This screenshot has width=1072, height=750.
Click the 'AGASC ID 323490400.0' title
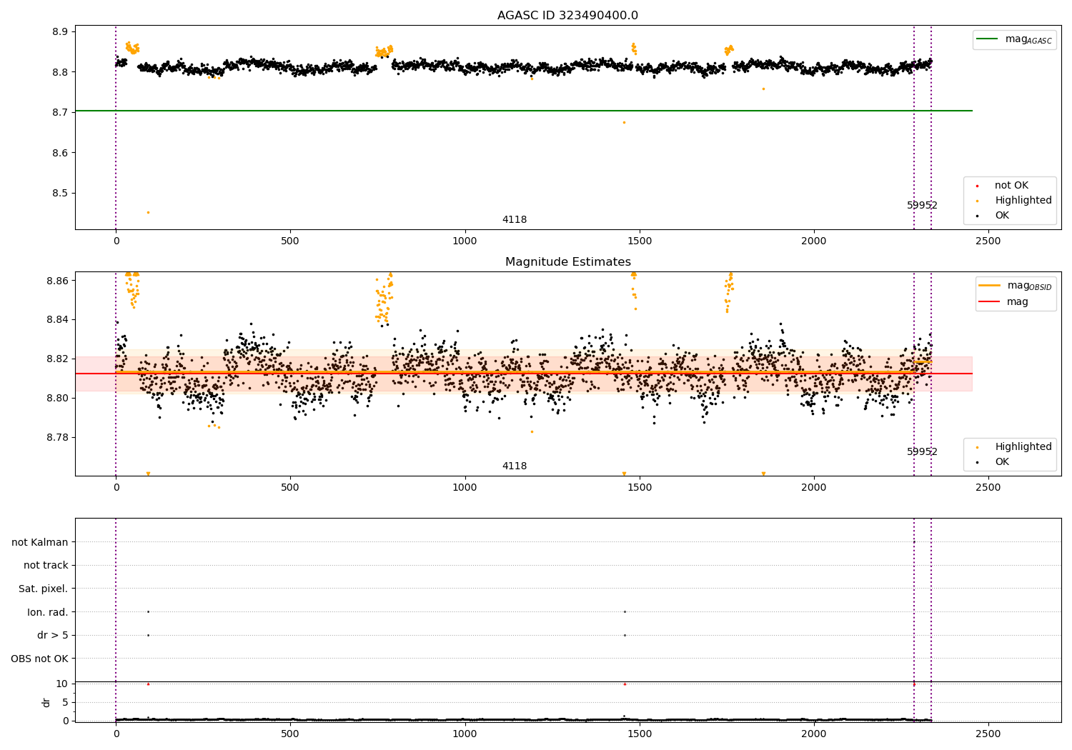(567, 16)
